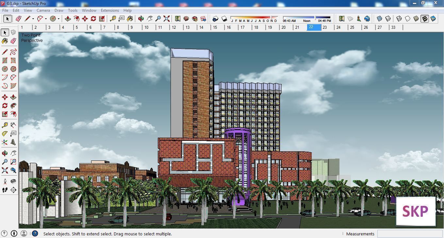Open the Instructor using the question mark button
The height and width of the screenshot is (238, 444).
34,234
